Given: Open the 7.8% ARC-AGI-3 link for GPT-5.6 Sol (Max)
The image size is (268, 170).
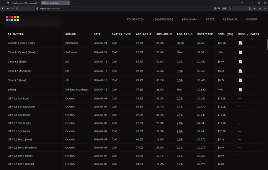Looking at the screenshot, I should pos(180,131).
